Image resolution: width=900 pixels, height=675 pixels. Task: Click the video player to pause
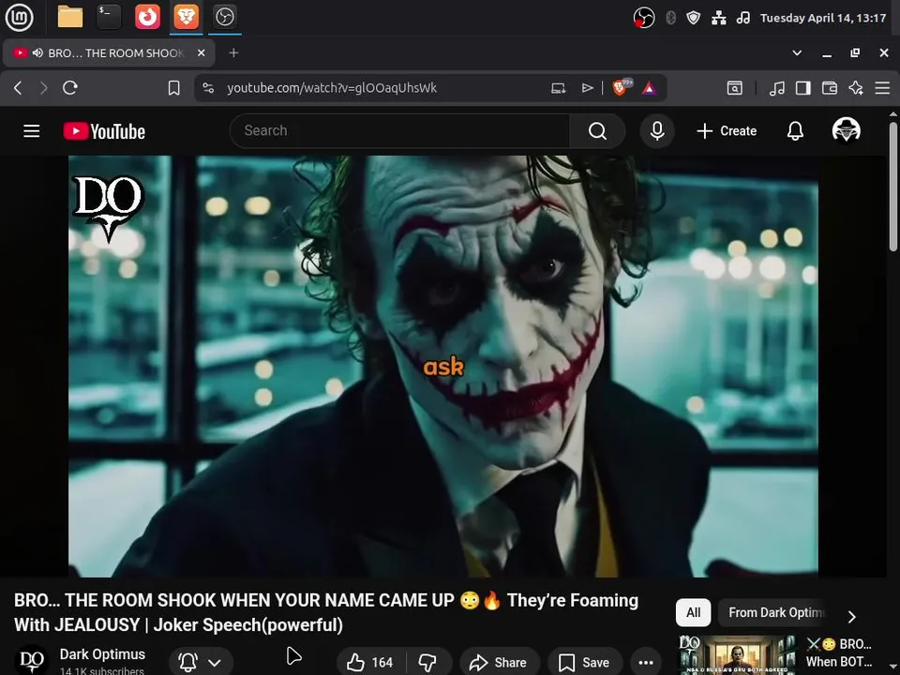(443, 367)
